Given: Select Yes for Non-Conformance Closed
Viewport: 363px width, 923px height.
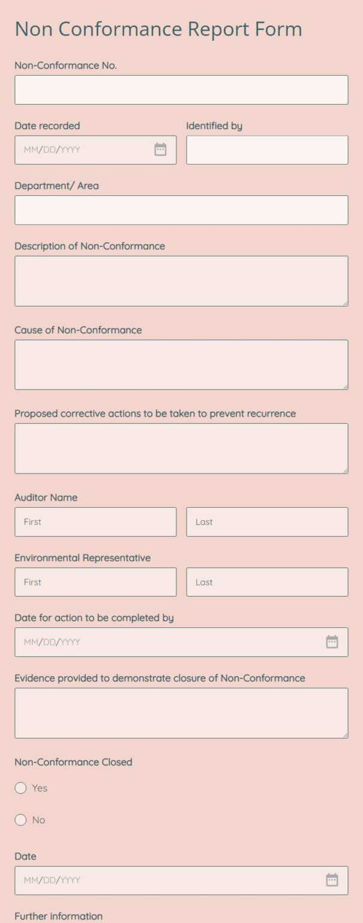Looking at the screenshot, I should [x=21, y=788].
